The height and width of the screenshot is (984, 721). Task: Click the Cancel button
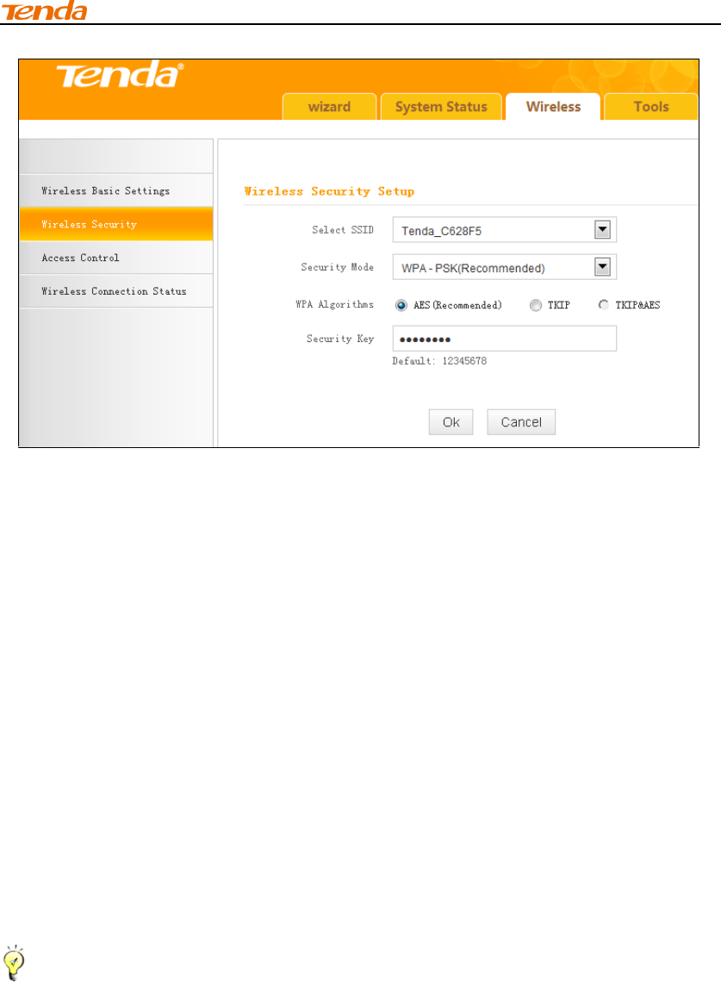pyautogui.click(x=521, y=421)
